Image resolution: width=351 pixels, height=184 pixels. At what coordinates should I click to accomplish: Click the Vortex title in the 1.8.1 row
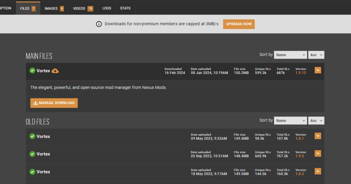pyautogui.click(x=43, y=136)
